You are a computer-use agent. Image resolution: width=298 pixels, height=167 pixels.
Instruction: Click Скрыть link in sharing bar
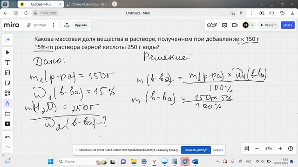point(218,150)
